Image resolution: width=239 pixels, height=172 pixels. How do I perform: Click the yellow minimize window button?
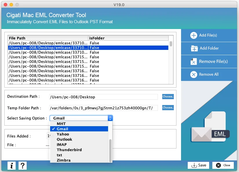[x=11, y=5]
